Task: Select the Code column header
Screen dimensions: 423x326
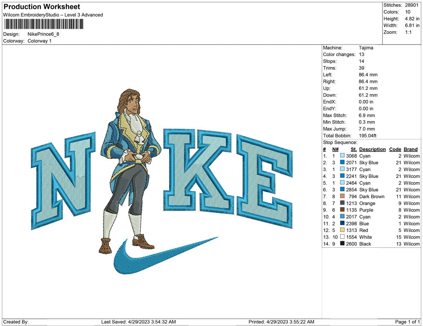Action: pyautogui.click(x=395, y=149)
